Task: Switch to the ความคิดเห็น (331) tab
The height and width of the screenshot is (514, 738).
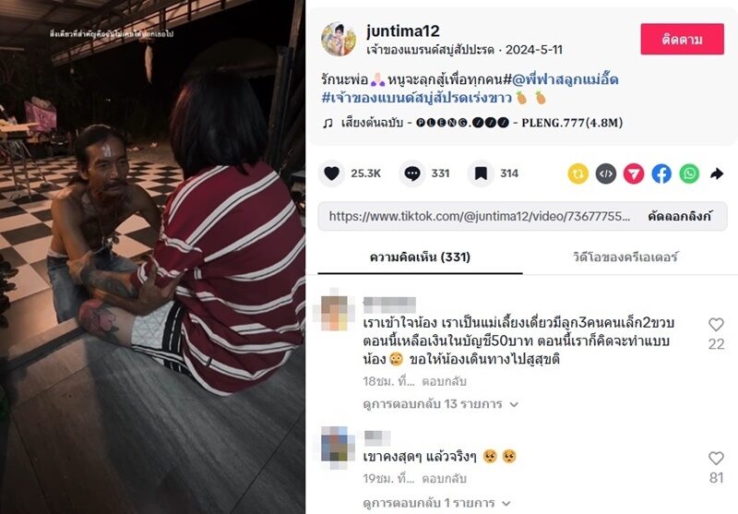Action: point(420,257)
